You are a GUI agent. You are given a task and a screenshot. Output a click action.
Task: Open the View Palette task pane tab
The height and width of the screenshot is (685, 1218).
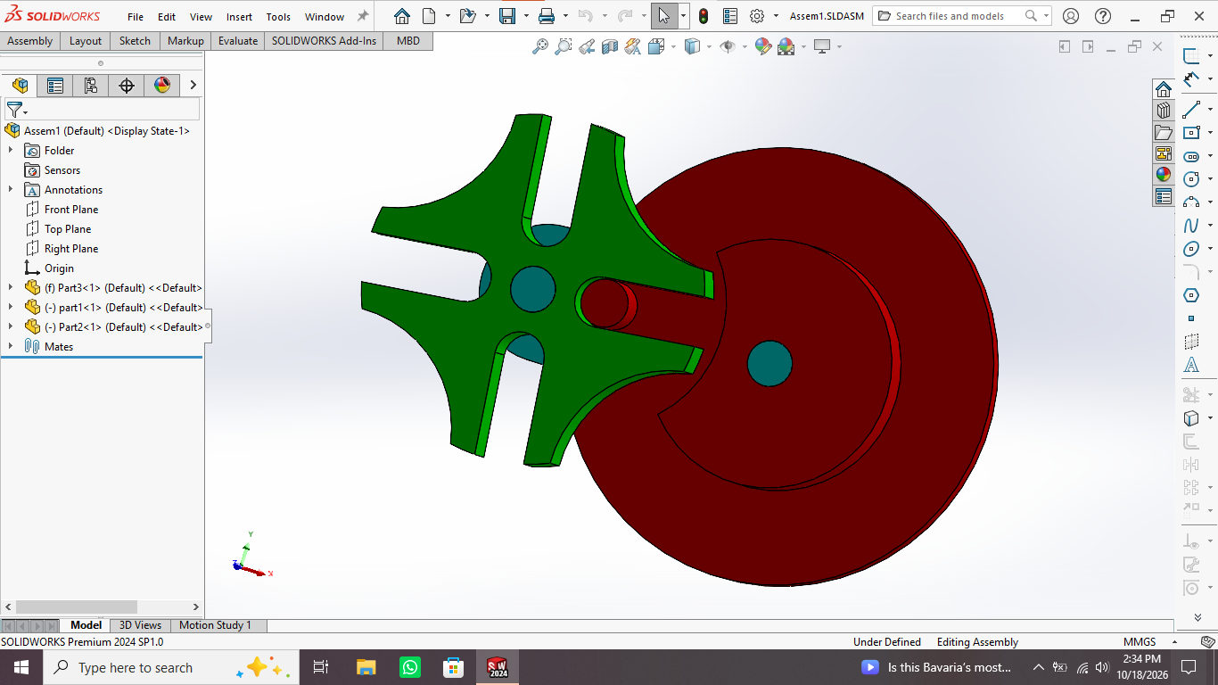click(x=1164, y=153)
